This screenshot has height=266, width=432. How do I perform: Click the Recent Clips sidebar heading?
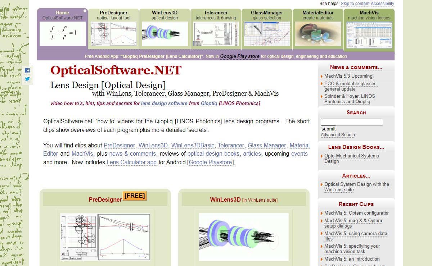pyautogui.click(x=356, y=204)
